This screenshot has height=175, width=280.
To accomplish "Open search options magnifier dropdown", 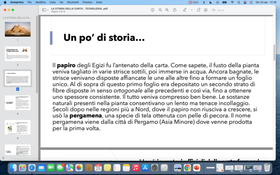I will coord(214,10).
